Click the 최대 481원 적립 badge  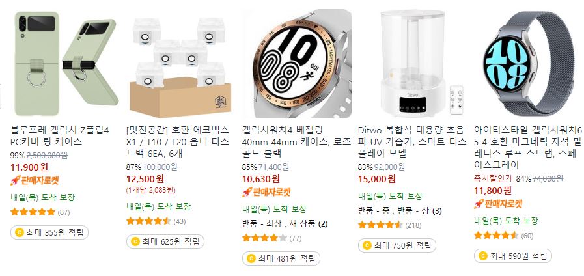tap(281, 258)
